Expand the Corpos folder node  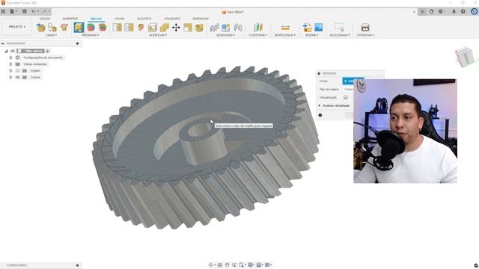coord(10,77)
